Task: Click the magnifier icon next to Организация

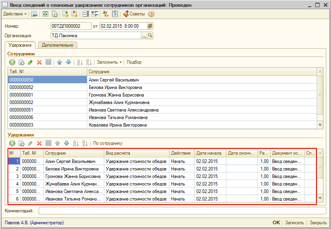Action: [x=150, y=36]
